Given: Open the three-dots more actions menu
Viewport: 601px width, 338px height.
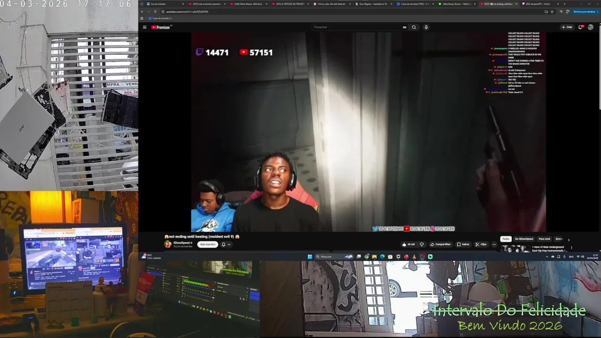Looking at the screenshot, I should point(494,244).
